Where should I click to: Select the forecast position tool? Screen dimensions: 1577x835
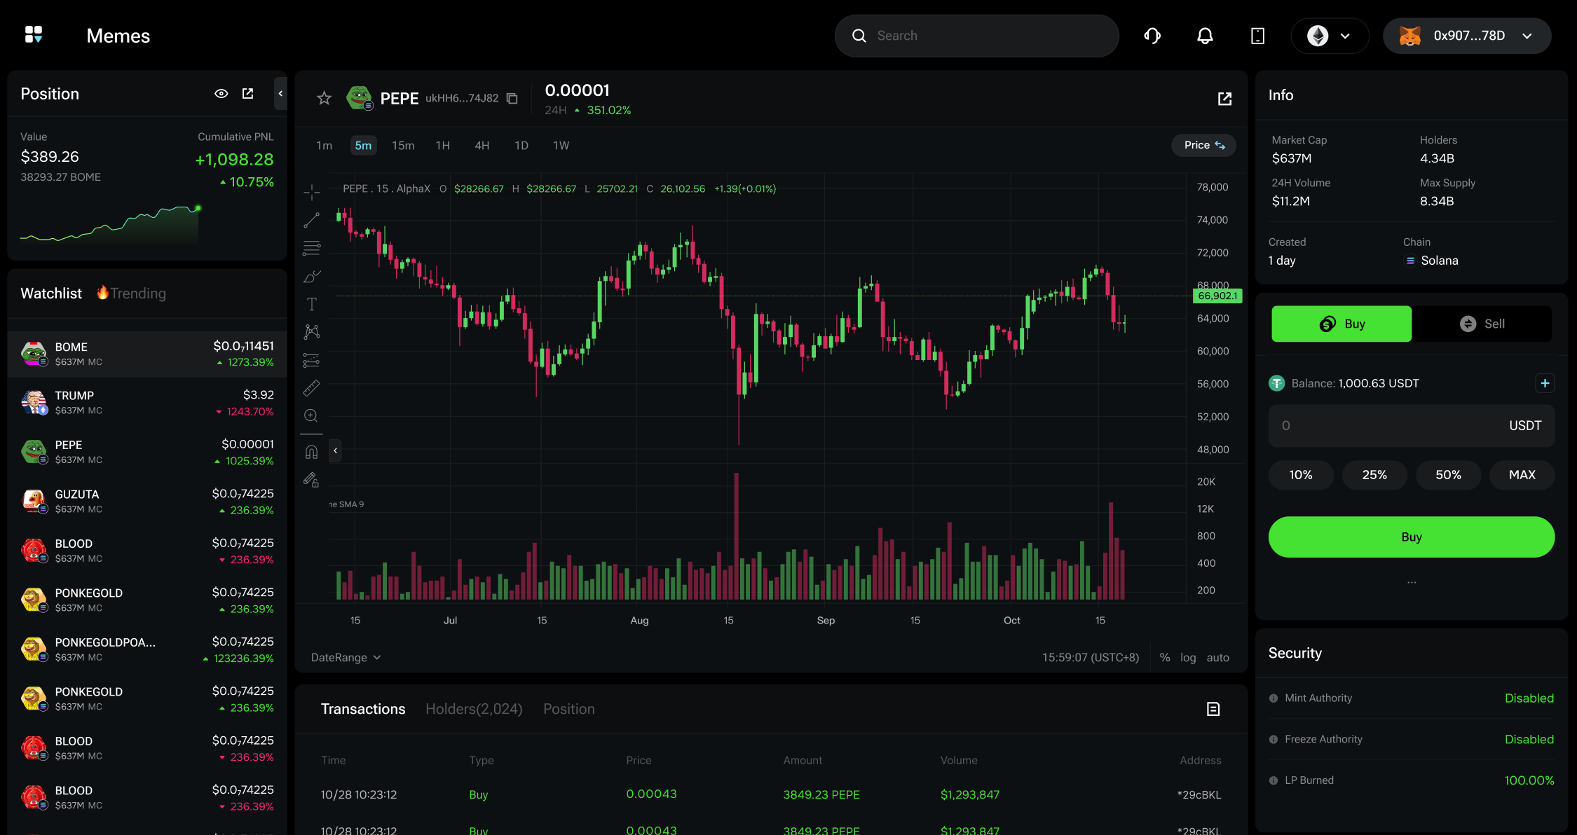312,360
